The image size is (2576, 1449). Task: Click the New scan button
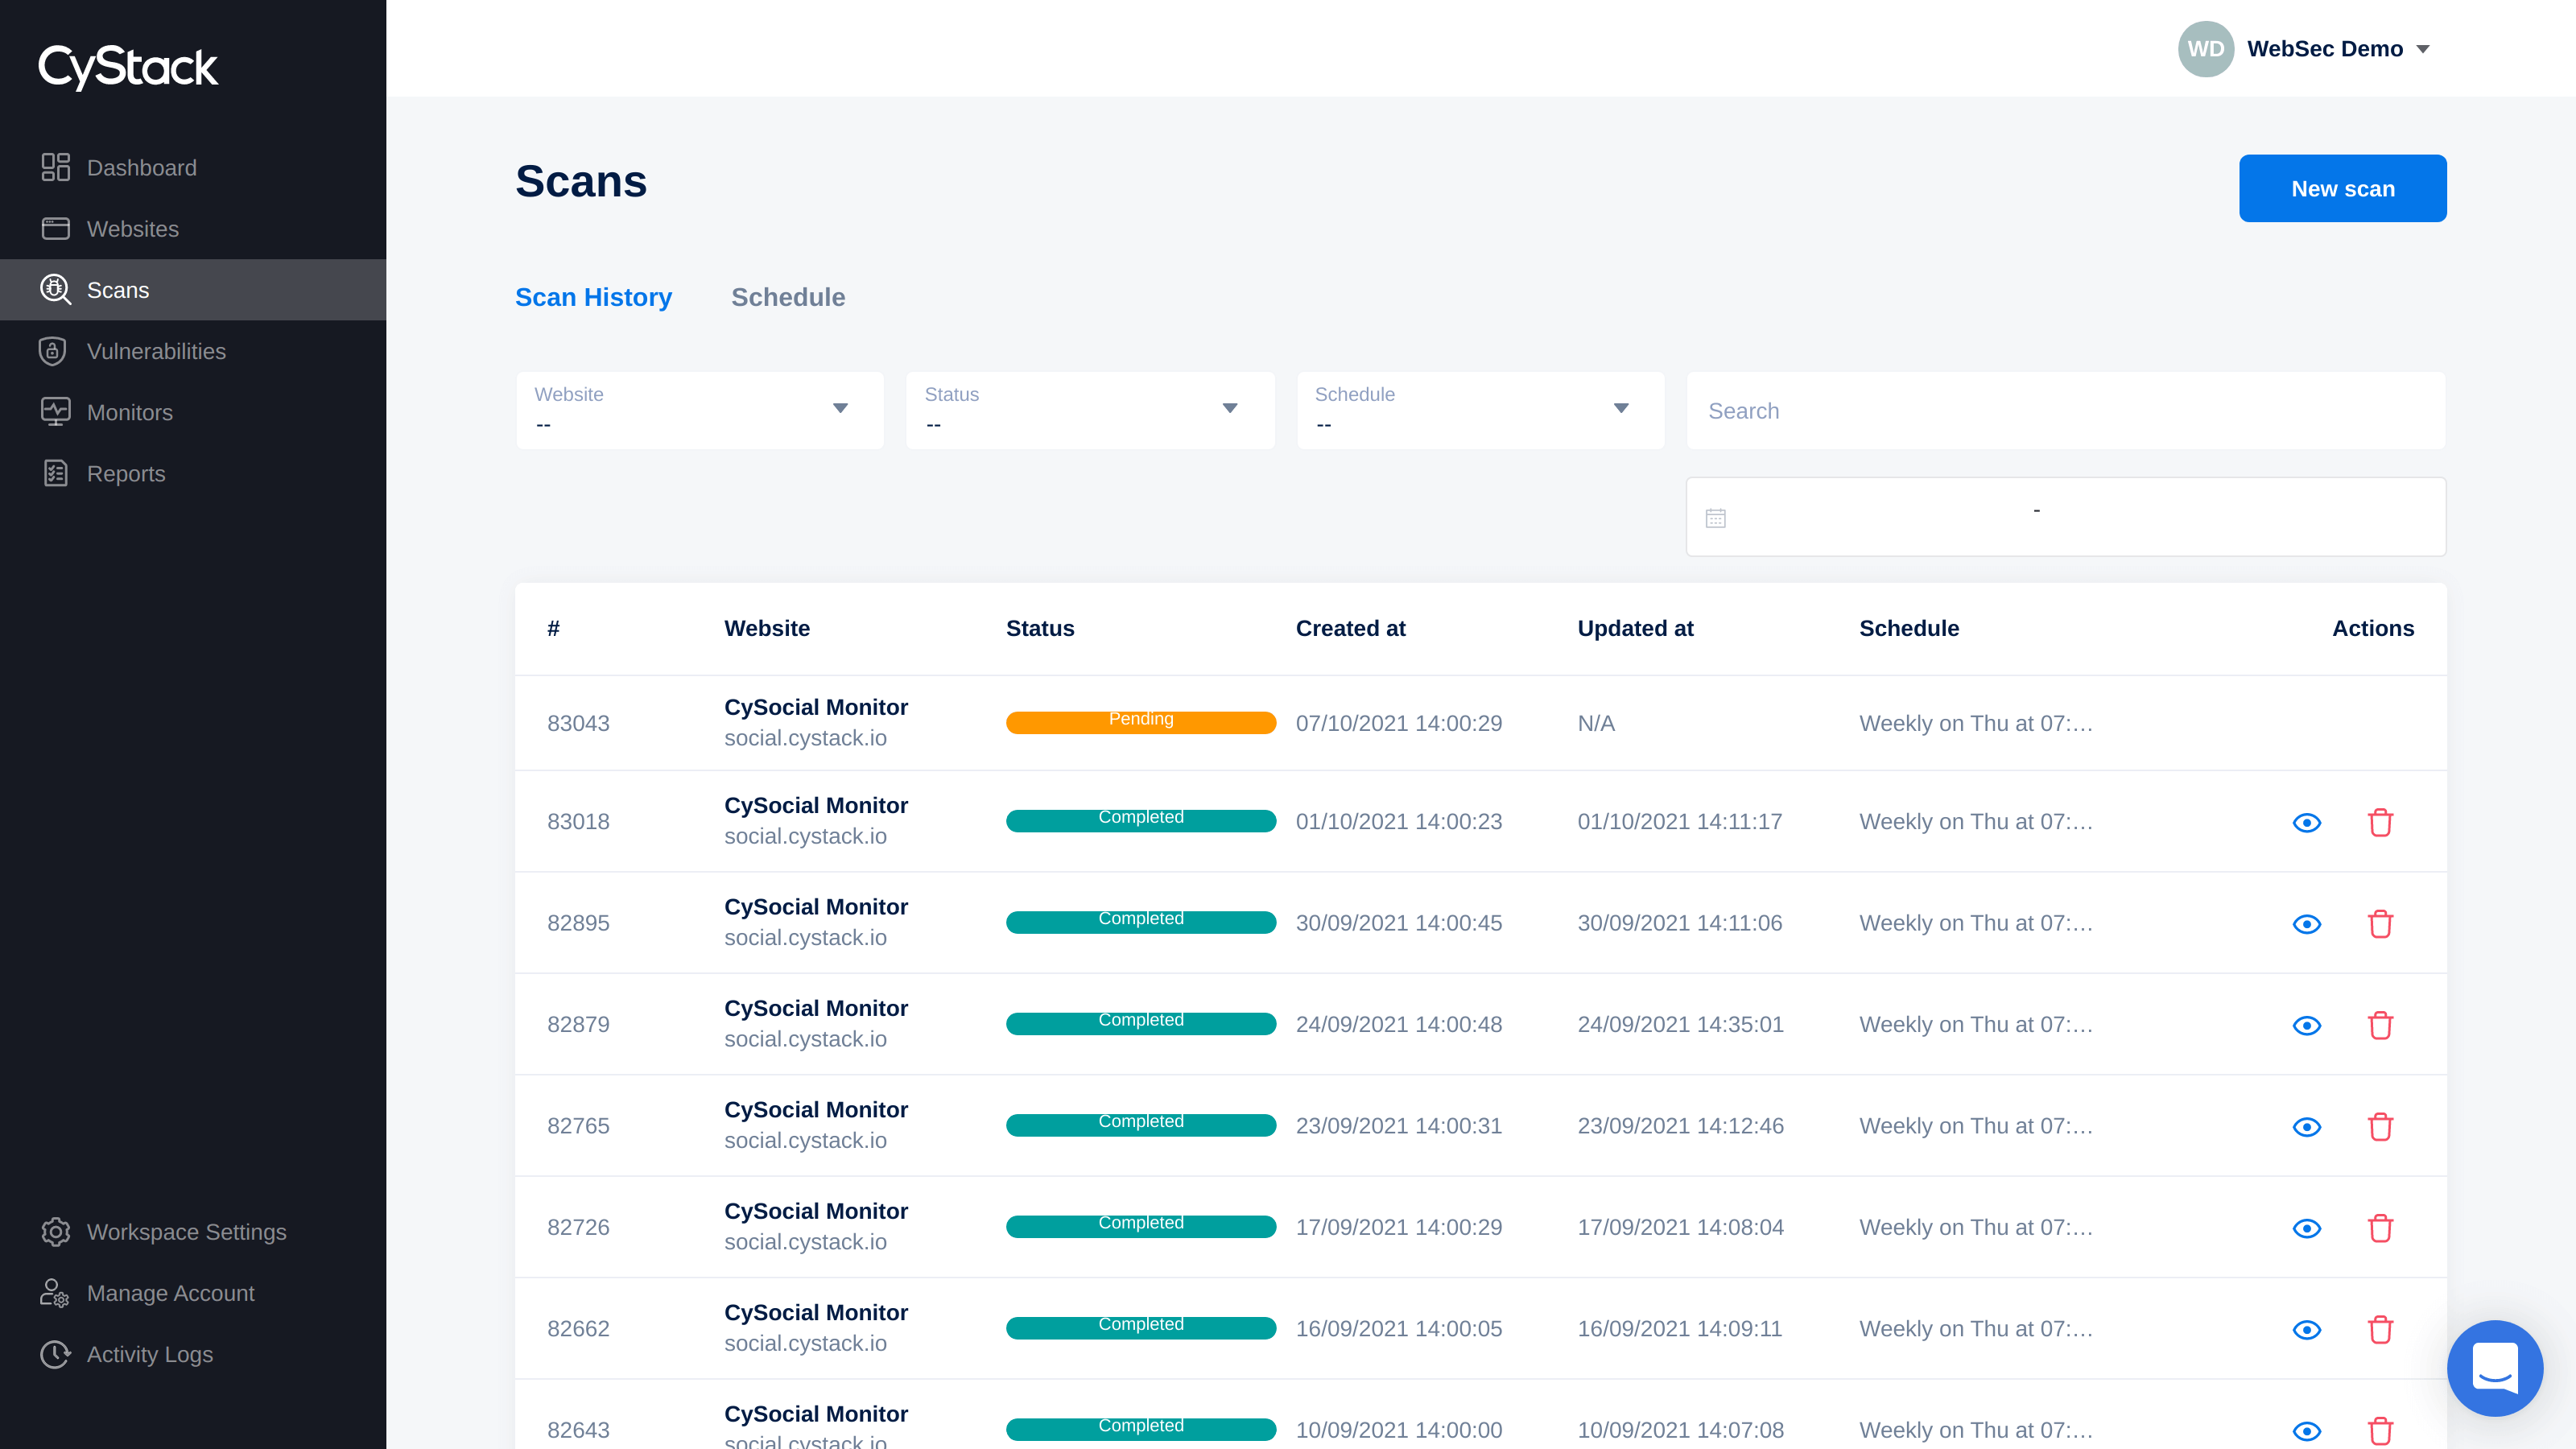2342,188
